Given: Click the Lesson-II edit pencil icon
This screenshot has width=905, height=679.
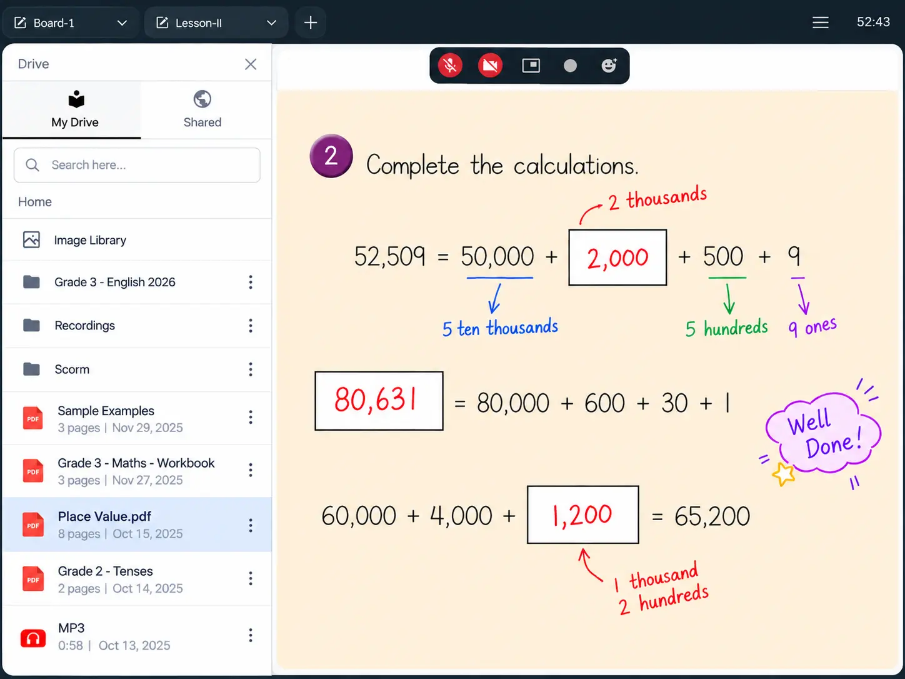Looking at the screenshot, I should 162,23.
